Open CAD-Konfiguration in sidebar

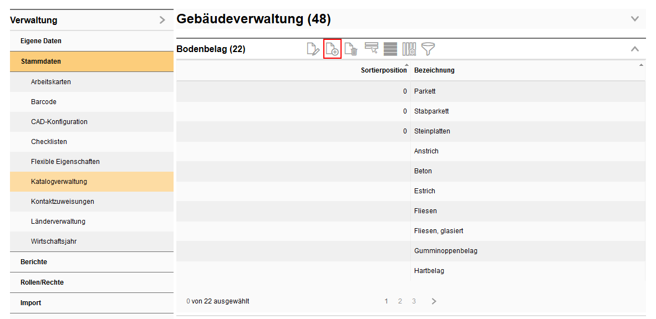pyautogui.click(x=59, y=122)
